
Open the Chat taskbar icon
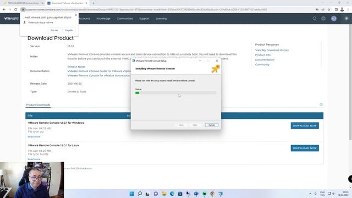point(156,194)
